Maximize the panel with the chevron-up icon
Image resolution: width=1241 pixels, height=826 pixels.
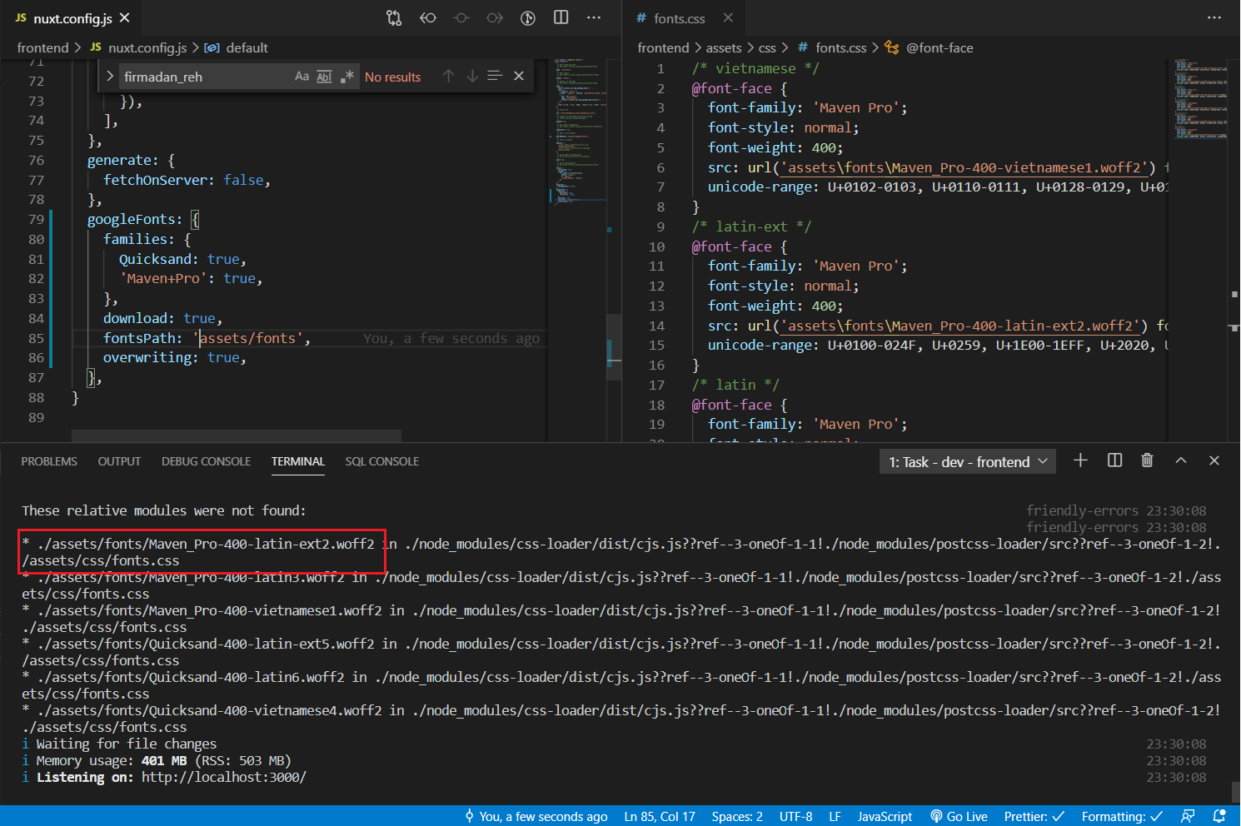pos(1181,460)
